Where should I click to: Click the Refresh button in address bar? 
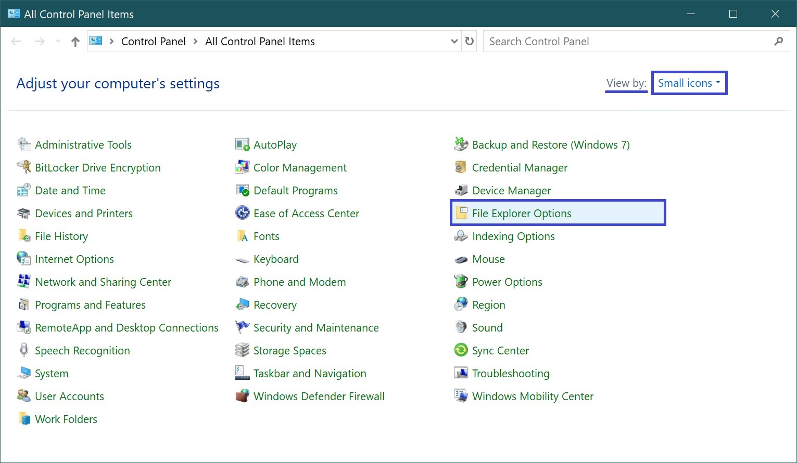pos(470,41)
